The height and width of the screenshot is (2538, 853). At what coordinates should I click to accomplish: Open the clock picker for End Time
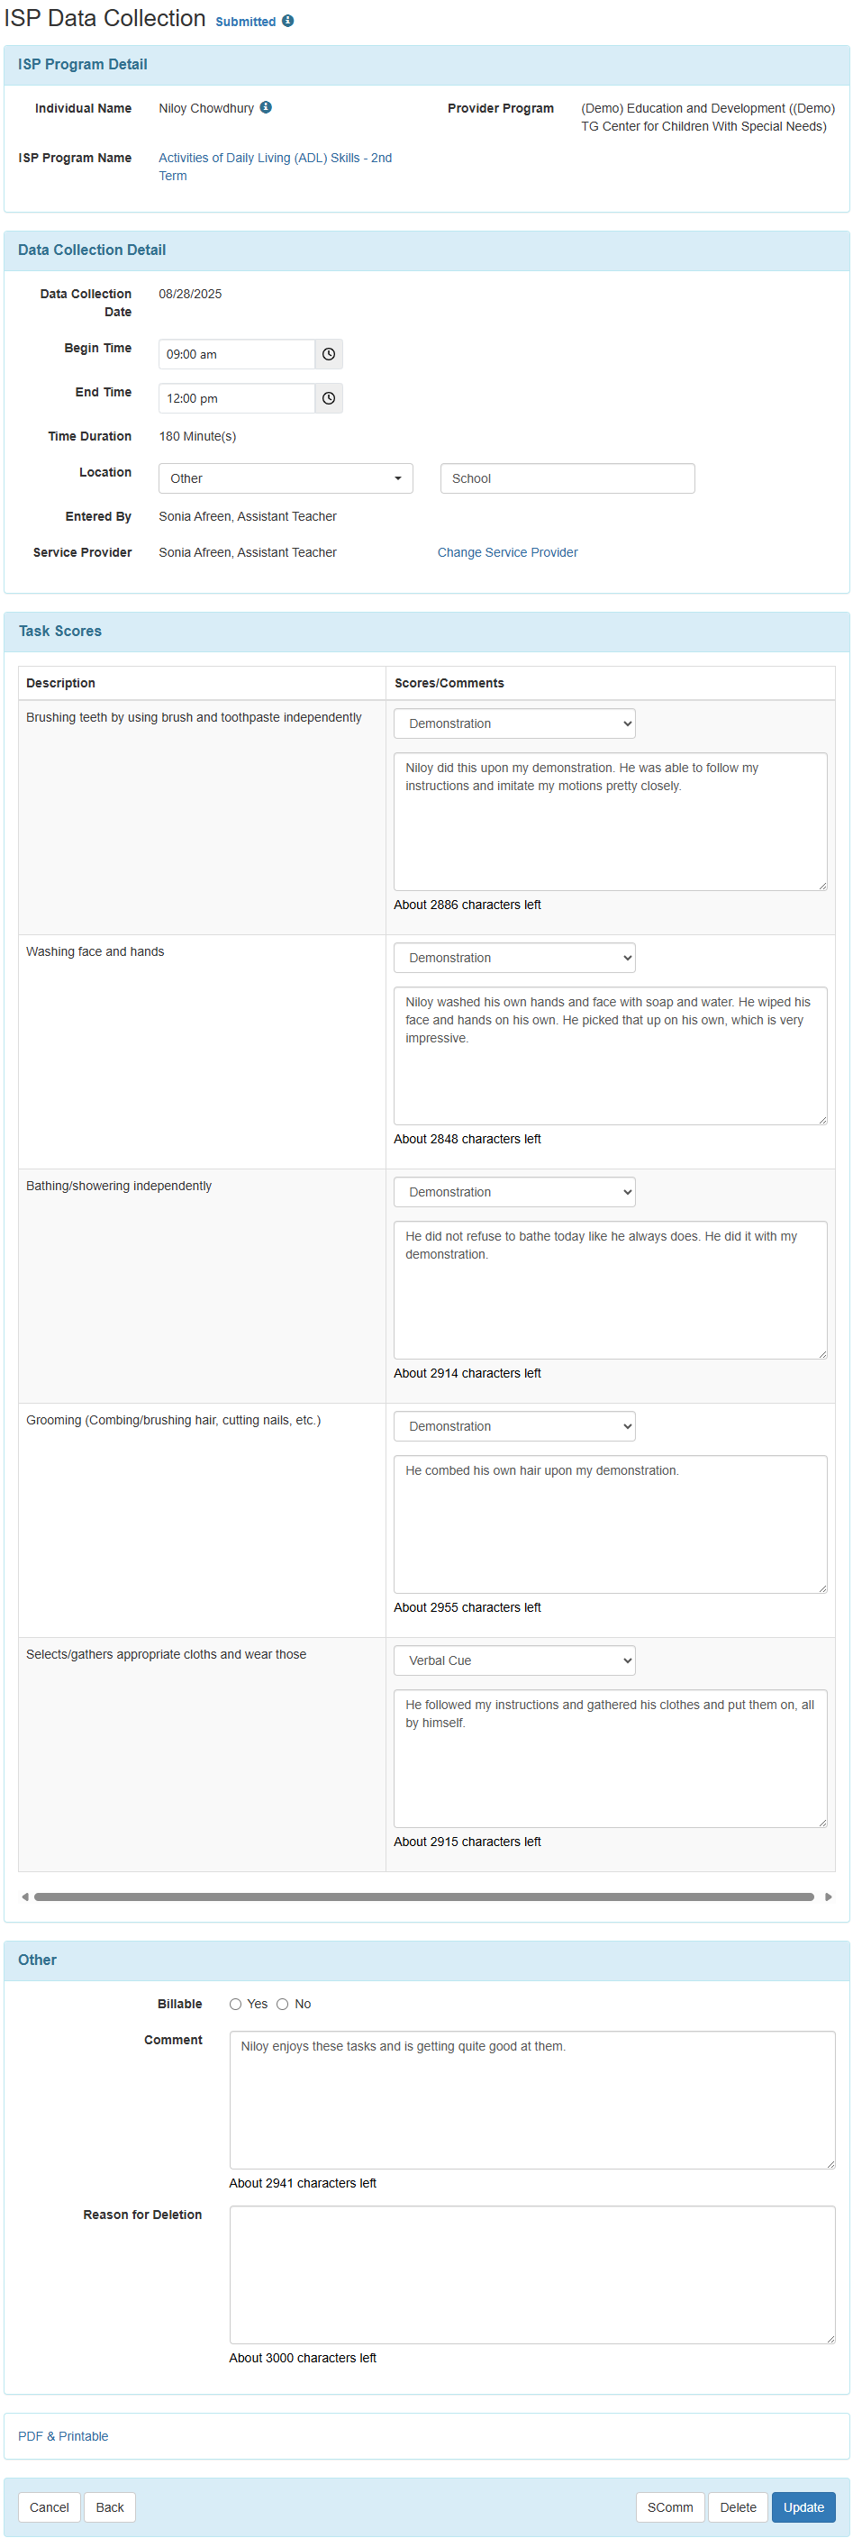329,398
